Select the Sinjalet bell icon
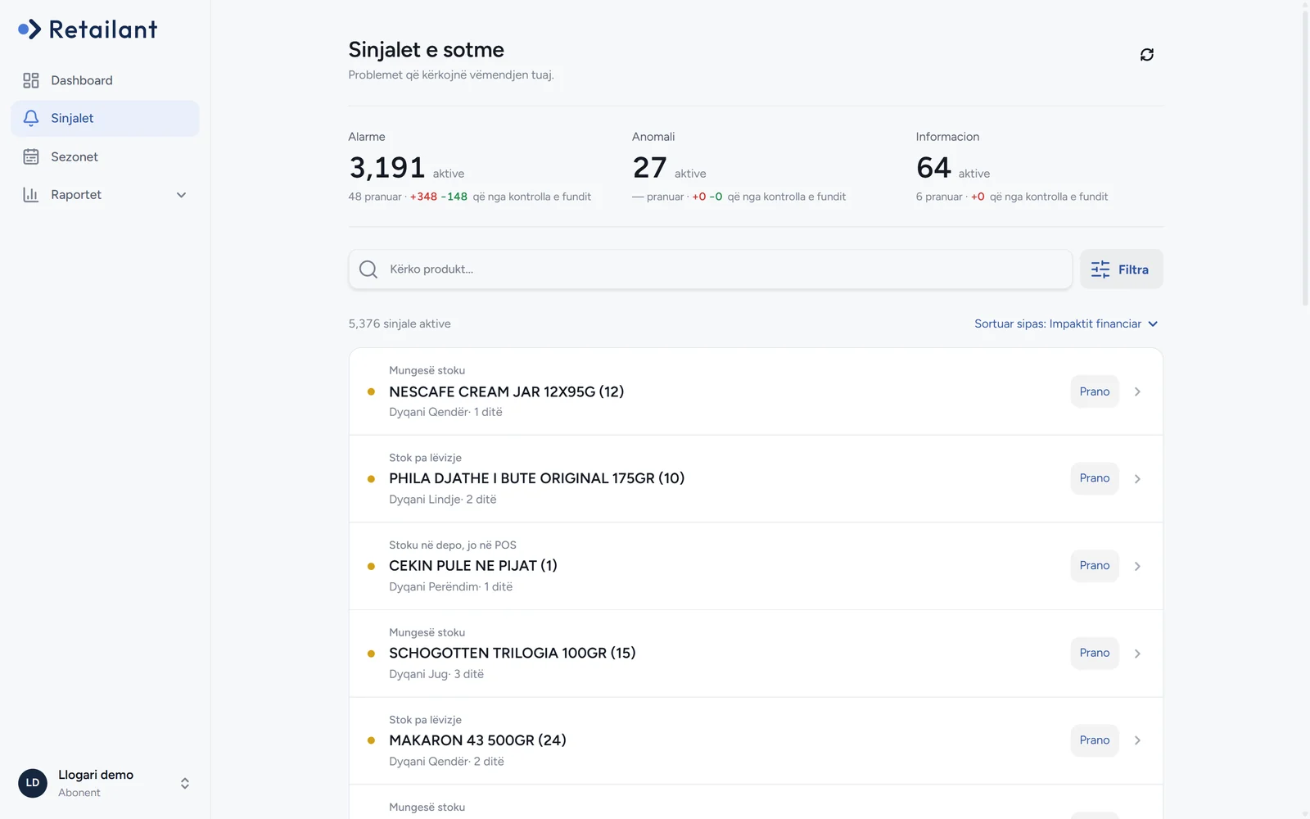 pyautogui.click(x=31, y=118)
